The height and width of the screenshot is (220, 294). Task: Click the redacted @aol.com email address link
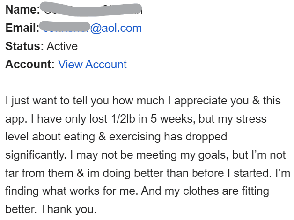pos(92,28)
